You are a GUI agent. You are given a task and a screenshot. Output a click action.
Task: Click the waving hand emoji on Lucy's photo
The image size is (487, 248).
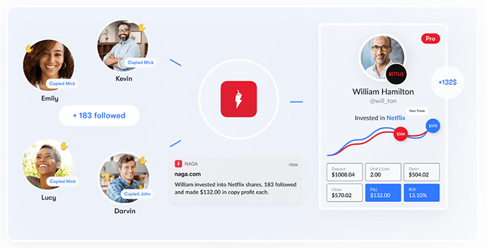coord(64,146)
